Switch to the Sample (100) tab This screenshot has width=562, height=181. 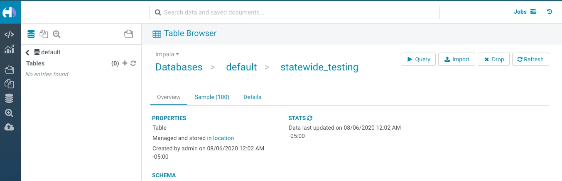click(212, 97)
